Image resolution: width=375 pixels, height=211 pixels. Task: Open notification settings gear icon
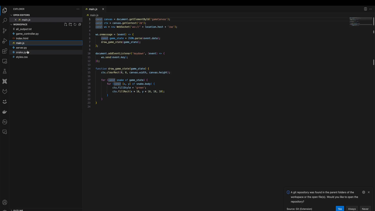coord(363,192)
